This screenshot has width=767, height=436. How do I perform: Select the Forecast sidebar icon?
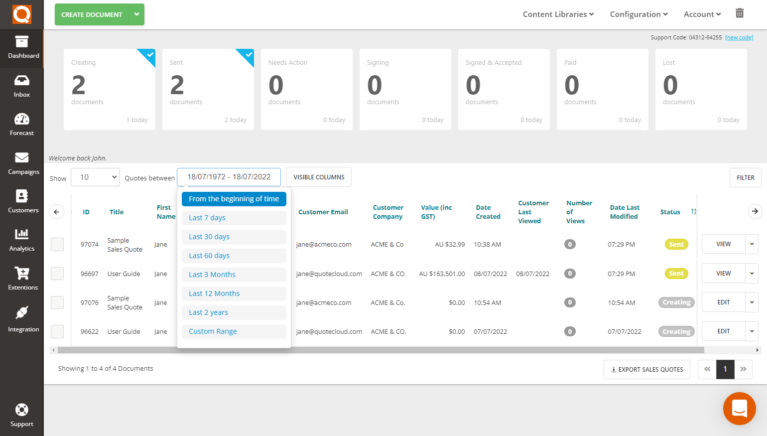pos(21,124)
